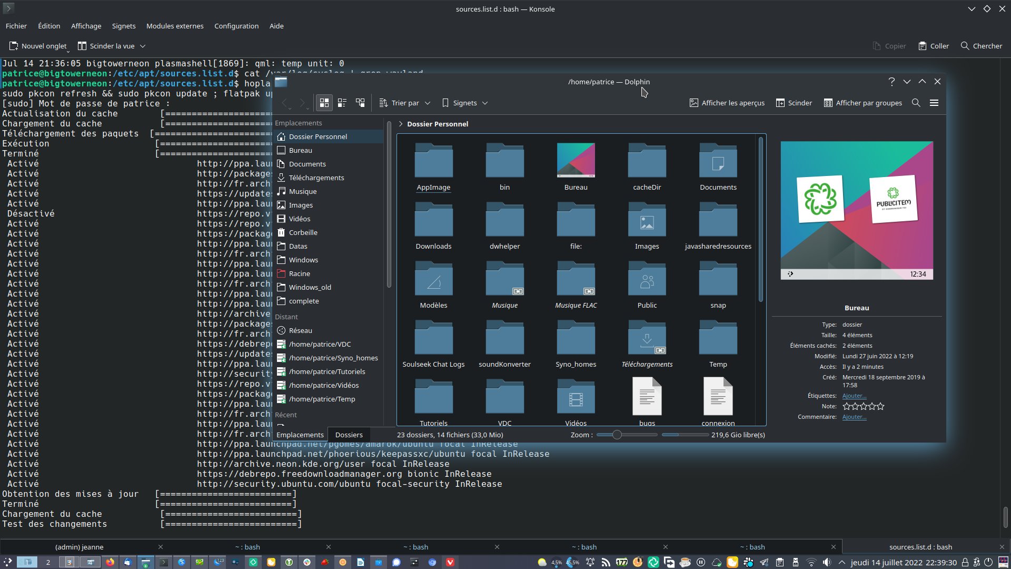Expand the Trier par dropdown
Viewport: 1011px width, 569px height.
pyautogui.click(x=405, y=103)
